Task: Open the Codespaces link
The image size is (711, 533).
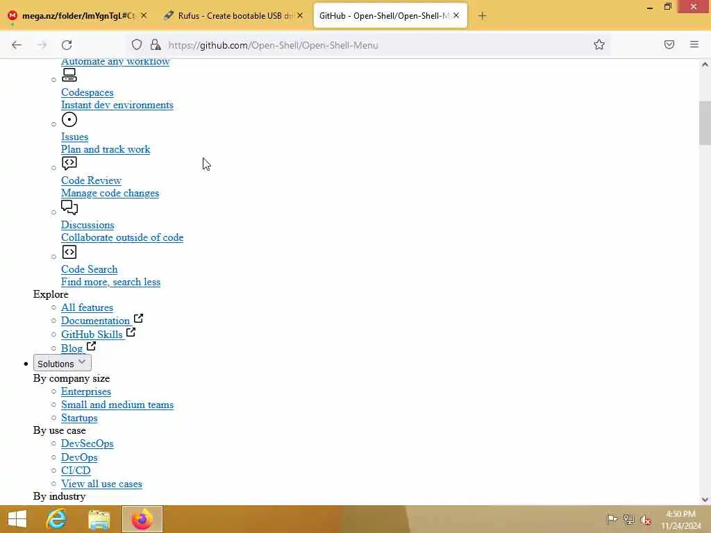Action: 87,92
